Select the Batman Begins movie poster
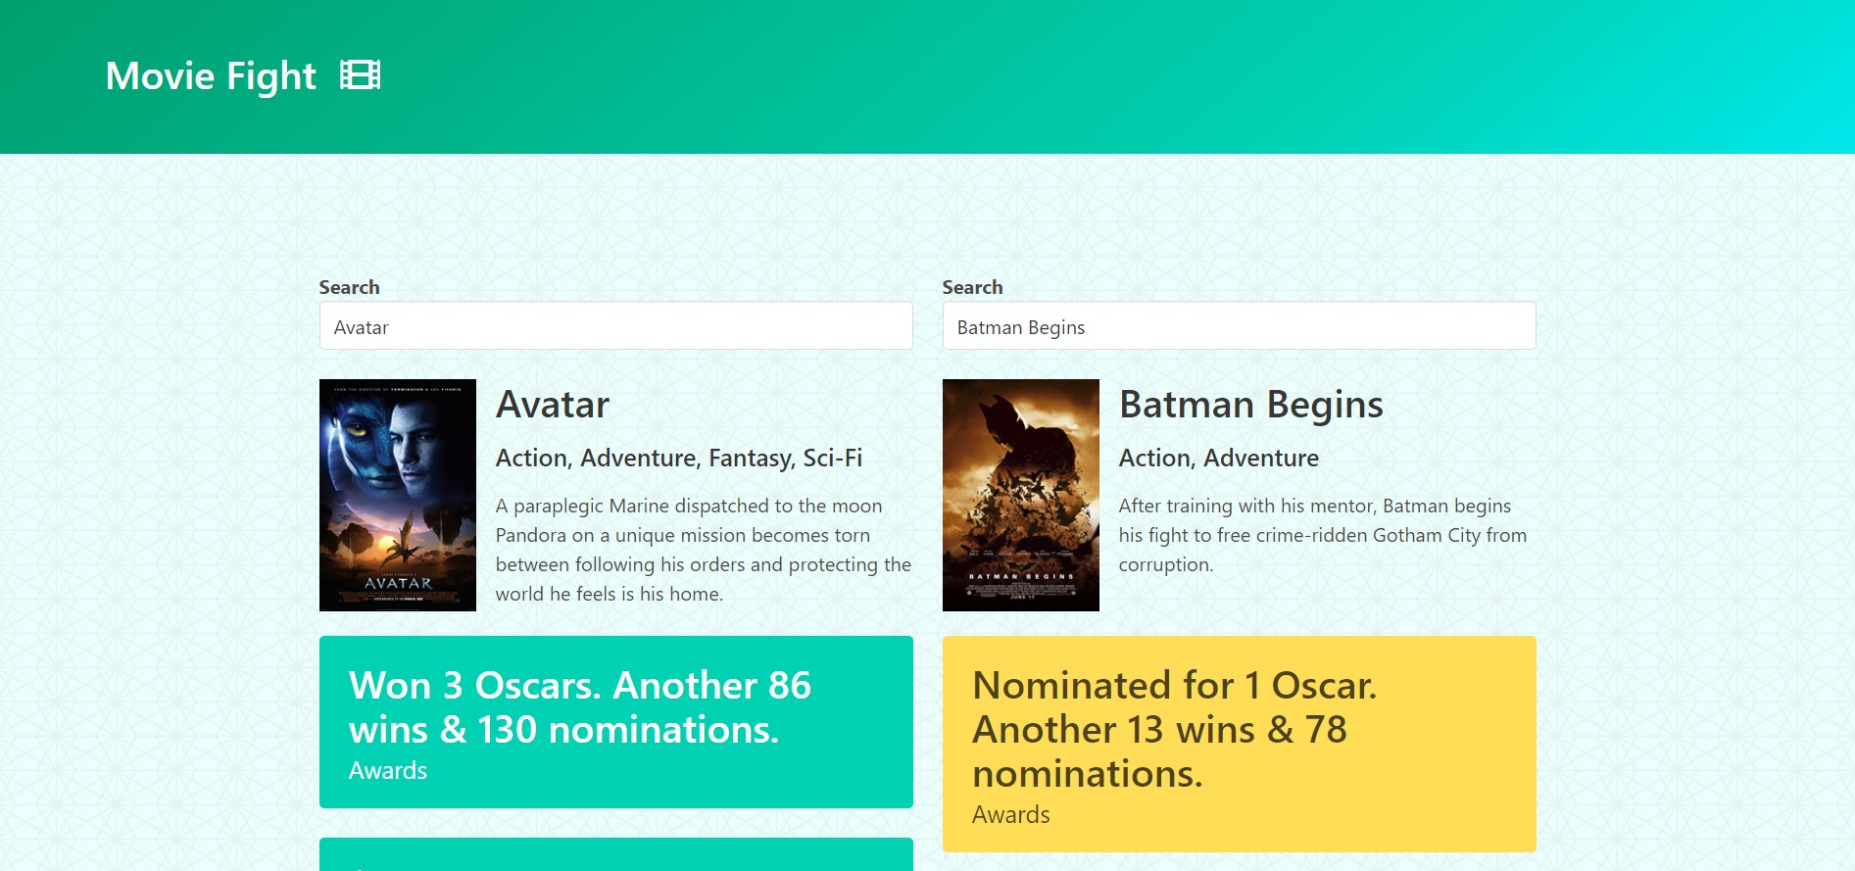Image resolution: width=1855 pixels, height=871 pixels. click(x=1020, y=495)
